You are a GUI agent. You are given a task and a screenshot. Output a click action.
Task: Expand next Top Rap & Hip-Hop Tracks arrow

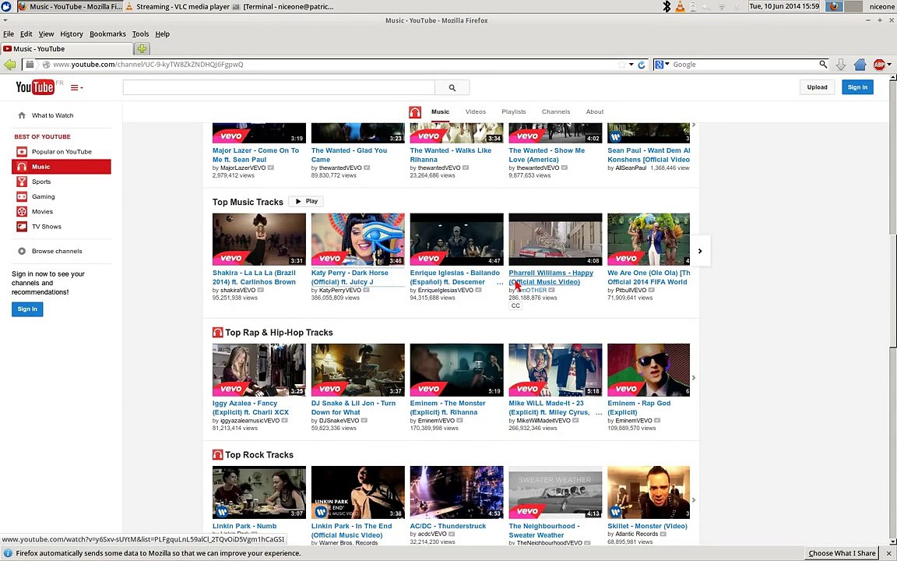pos(693,378)
